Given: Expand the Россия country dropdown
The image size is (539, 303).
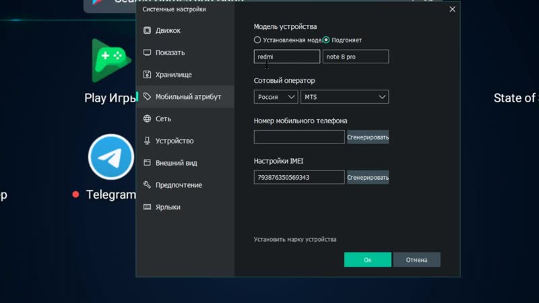Looking at the screenshot, I should click(x=276, y=97).
